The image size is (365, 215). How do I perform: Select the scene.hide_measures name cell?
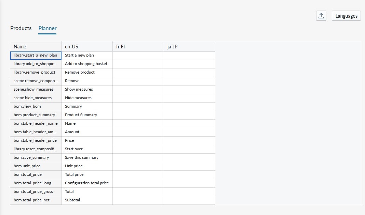[x=36, y=98]
